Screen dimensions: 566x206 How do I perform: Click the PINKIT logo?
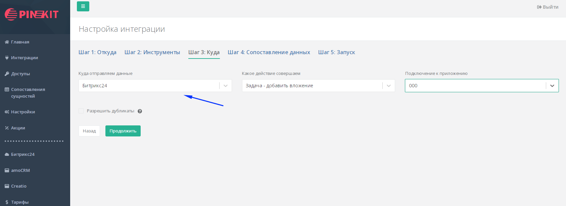pos(32,14)
